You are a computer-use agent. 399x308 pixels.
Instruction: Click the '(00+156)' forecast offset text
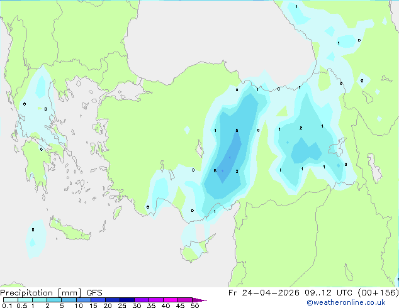coord(378,293)
